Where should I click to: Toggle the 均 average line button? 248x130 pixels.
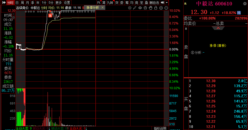click(x=132, y=3)
